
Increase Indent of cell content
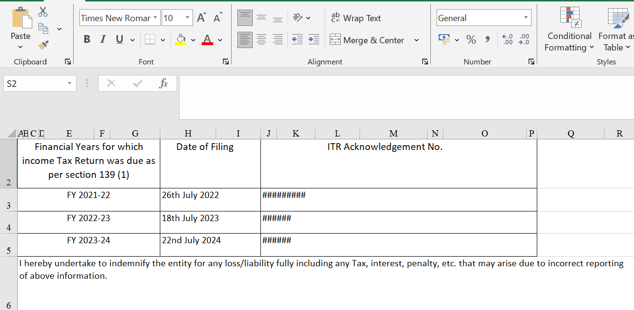tap(314, 40)
